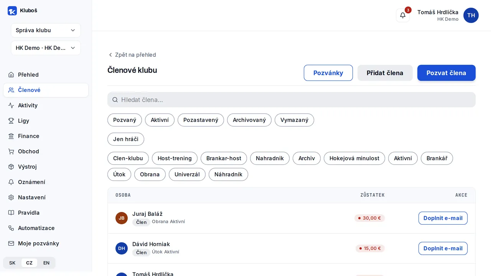The width and height of the screenshot is (491, 276).
Task: Click the Oznámení bell icon in sidebar
Action: 11,182
